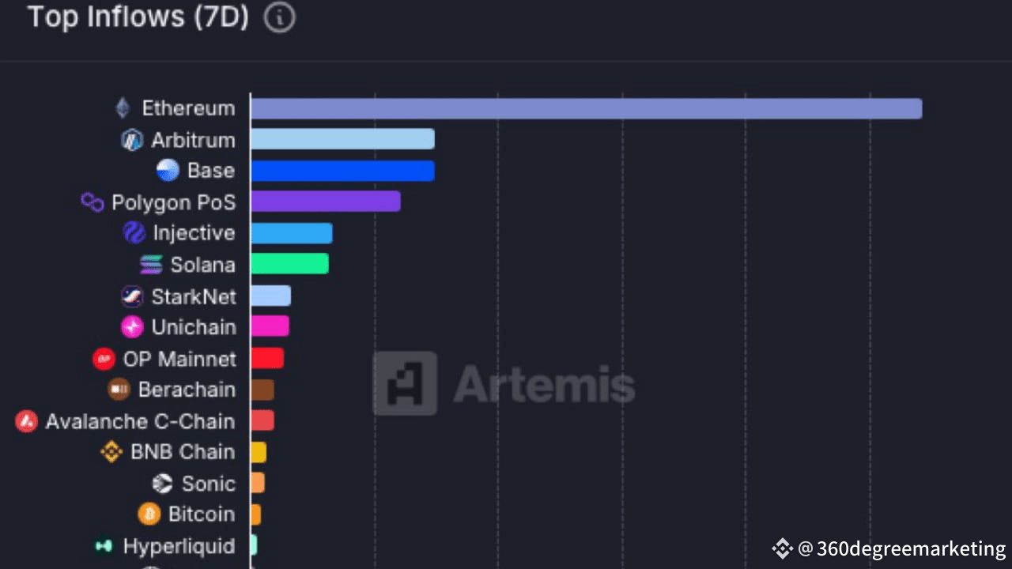The height and width of the screenshot is (569, 1012).
Task: Select the Unichain inflow bar
Action: 270,326
